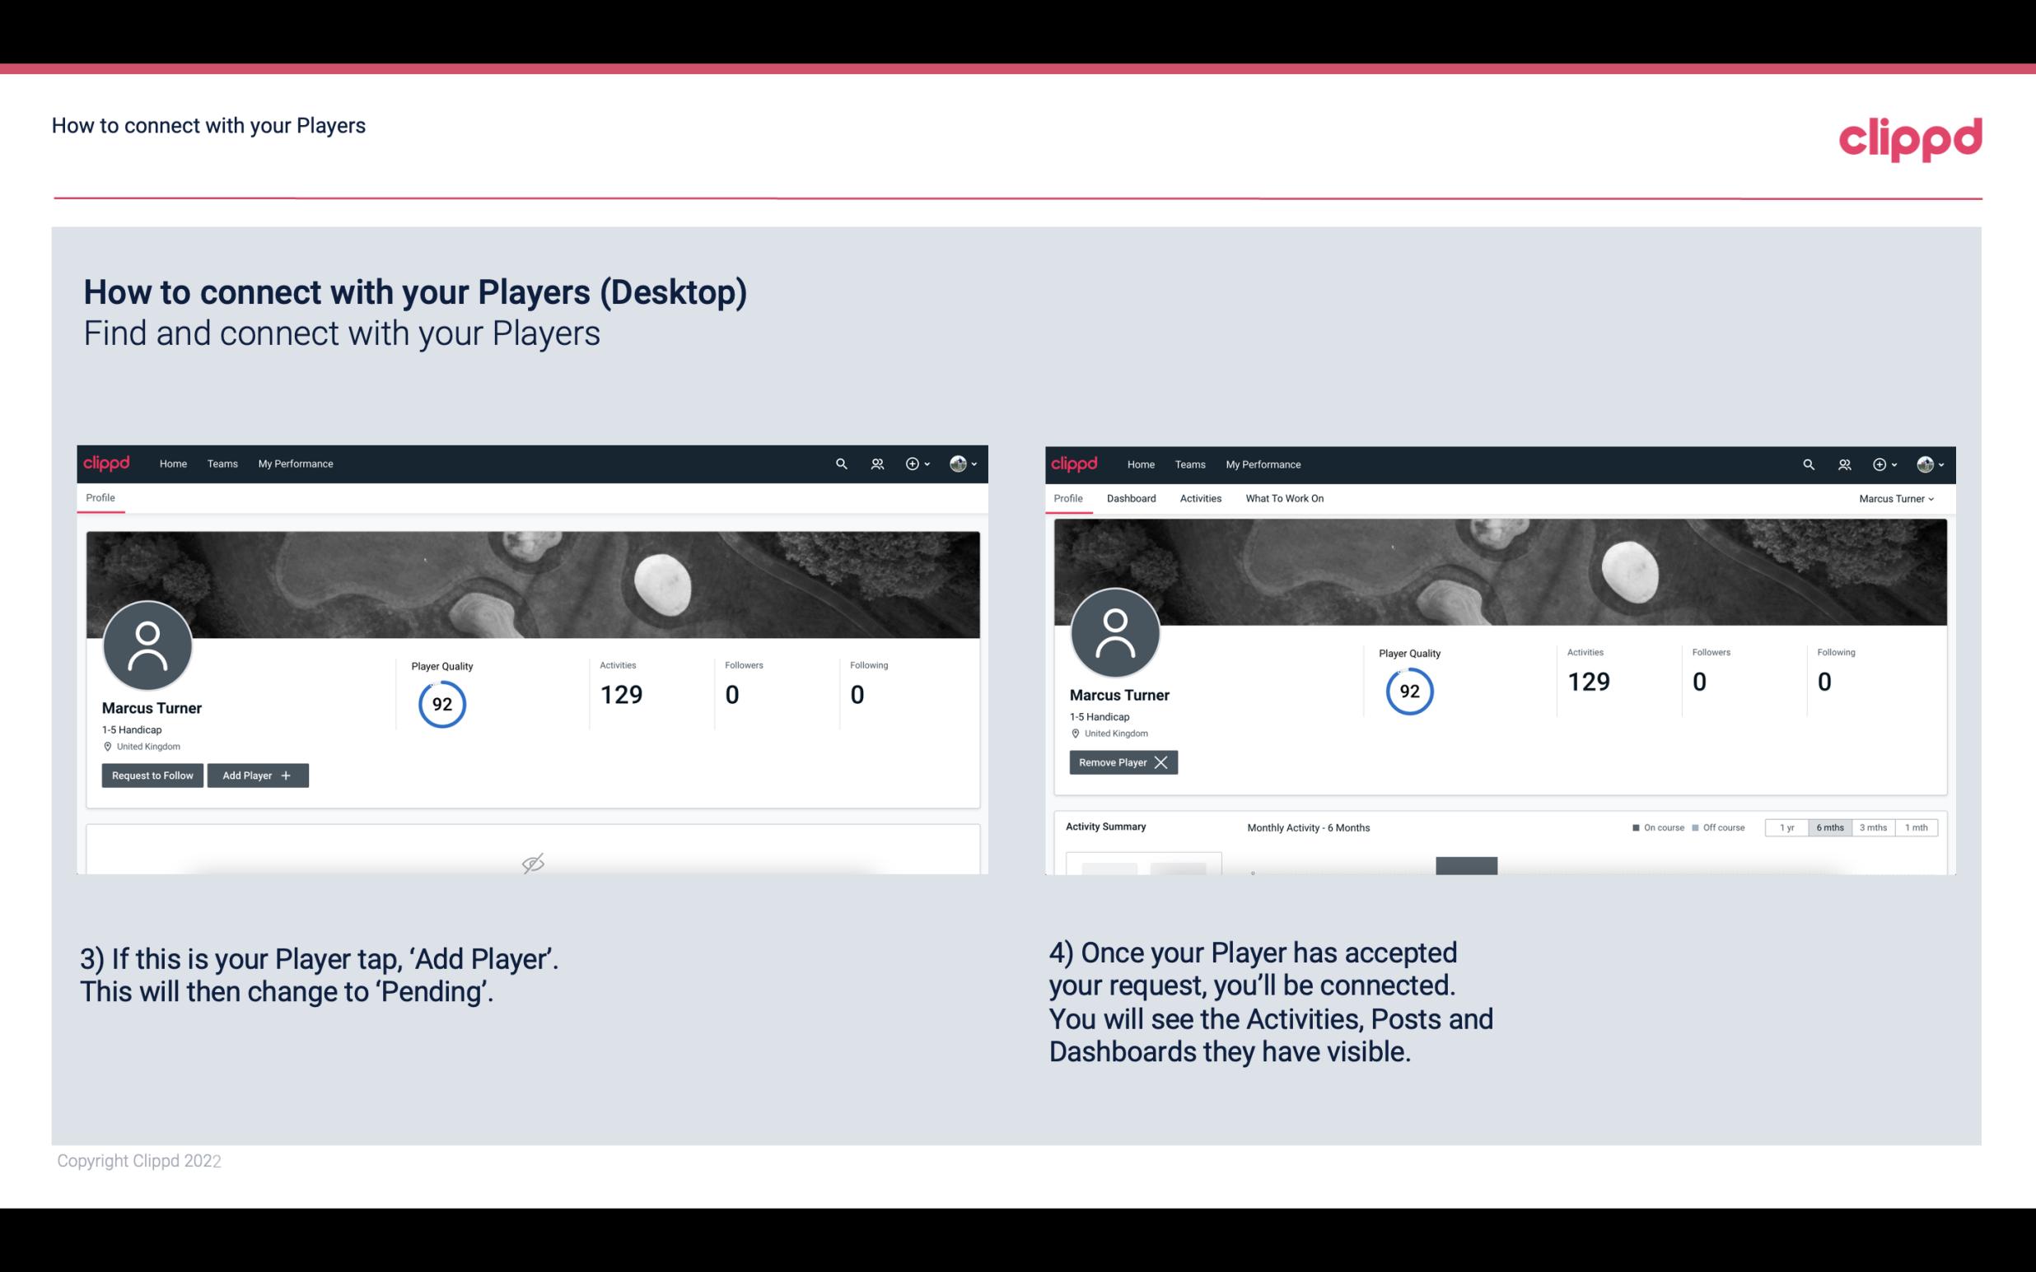Click the Clippd logo icon top left
The width and height of the screenshot is (2036, 1272).
(x=107, y=464)
